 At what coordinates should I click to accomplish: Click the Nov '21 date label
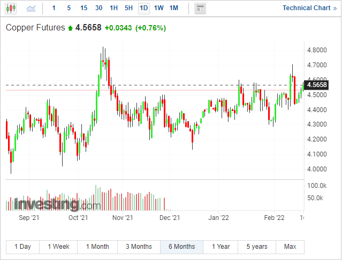pos(123,218)
